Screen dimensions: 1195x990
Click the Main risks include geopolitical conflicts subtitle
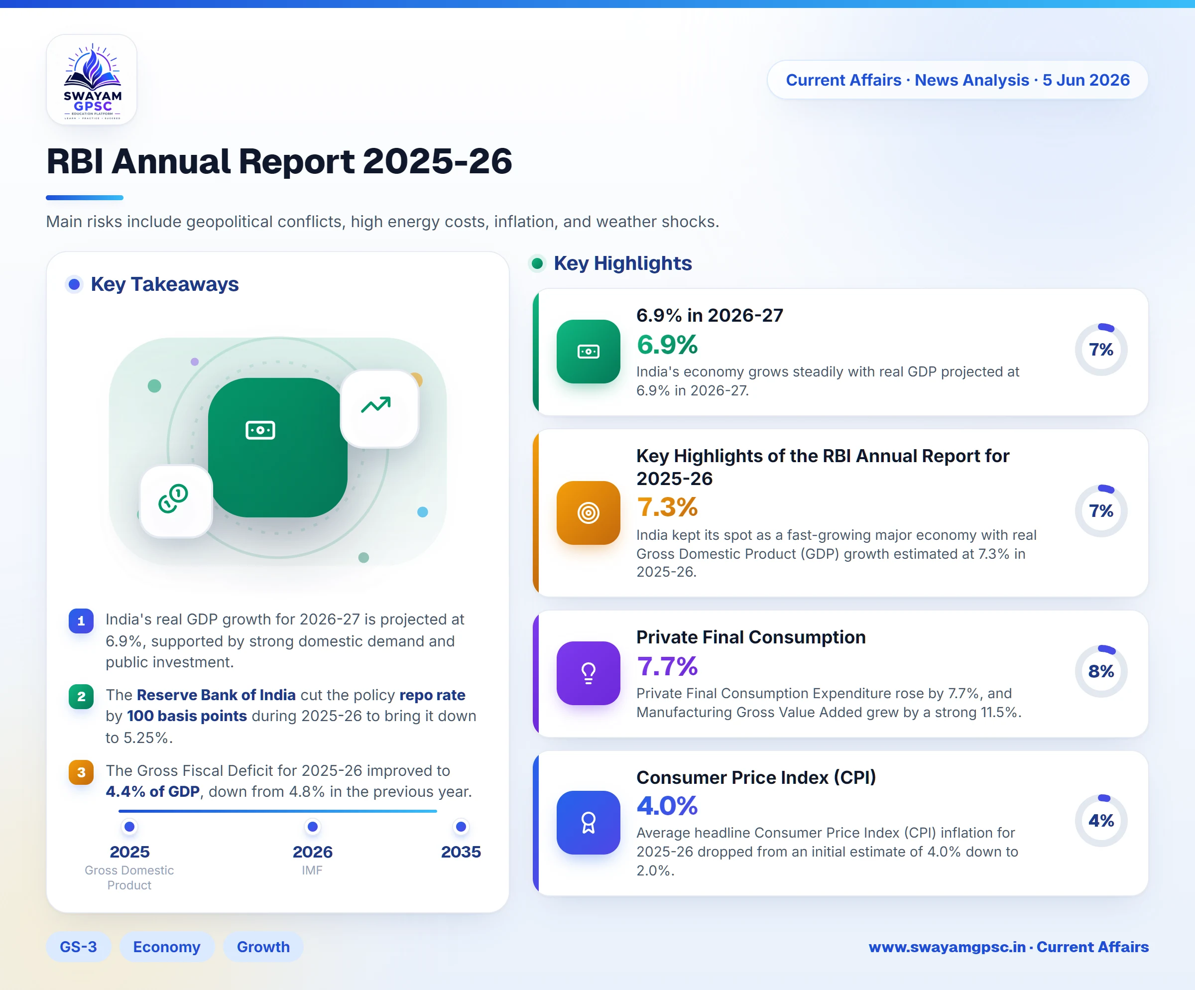click(x=383, y=221)
